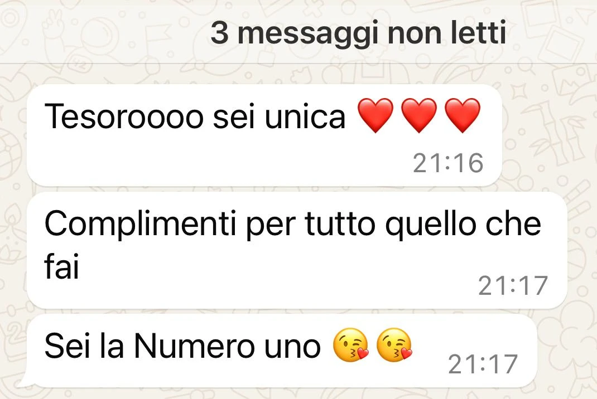Select the word 'Numero'
Image resolution: width=597 pixels, height=399 pixels.
[x=194, y=346]
